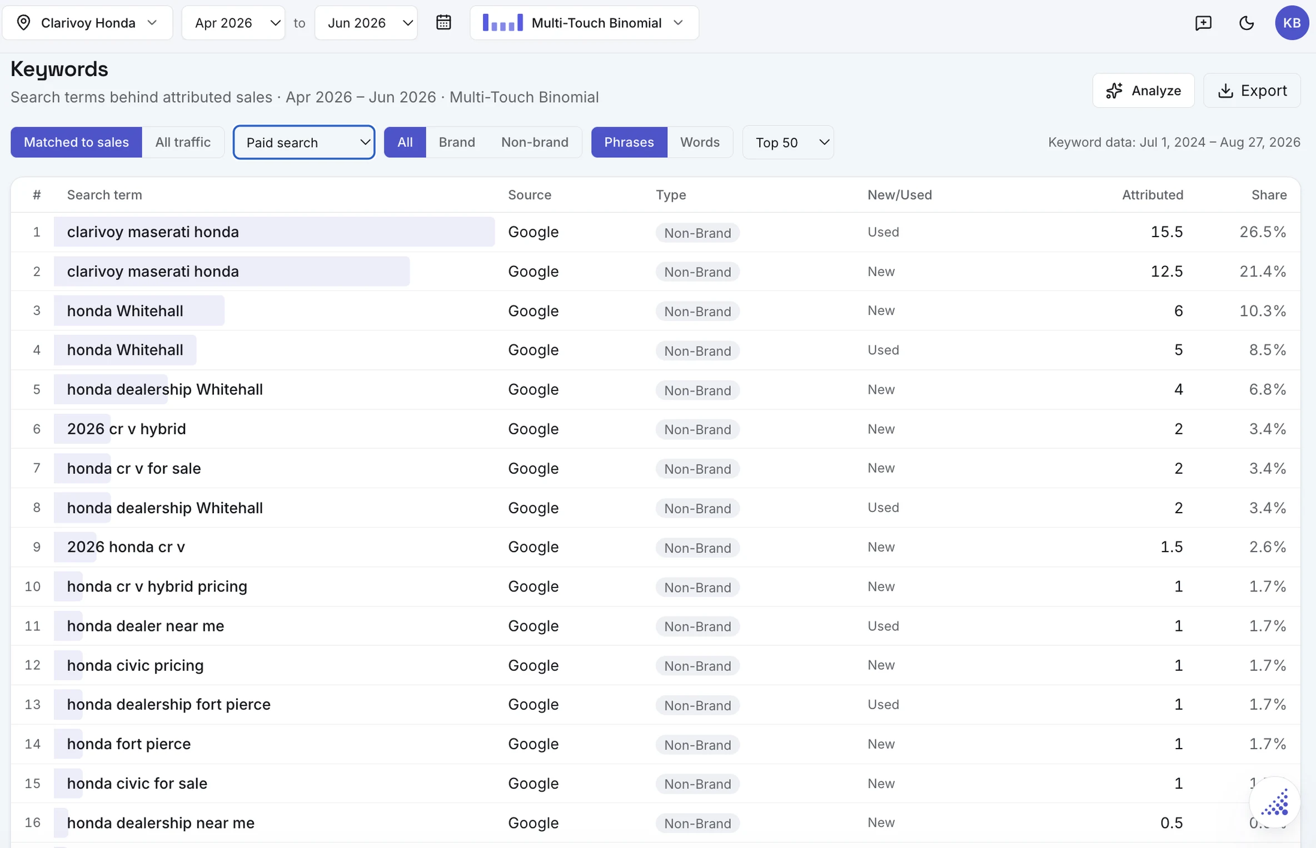Click the attribution model bar chart icon
This screenshot has width=1316, height=848.
tap(502, 23)
